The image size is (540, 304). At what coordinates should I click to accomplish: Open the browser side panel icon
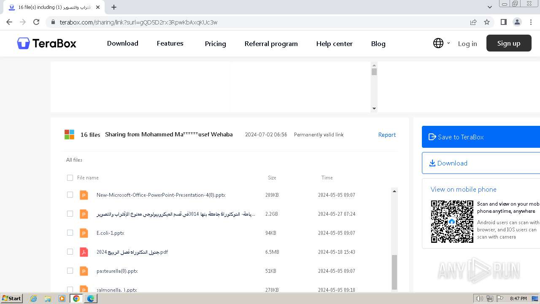point(503,22)
